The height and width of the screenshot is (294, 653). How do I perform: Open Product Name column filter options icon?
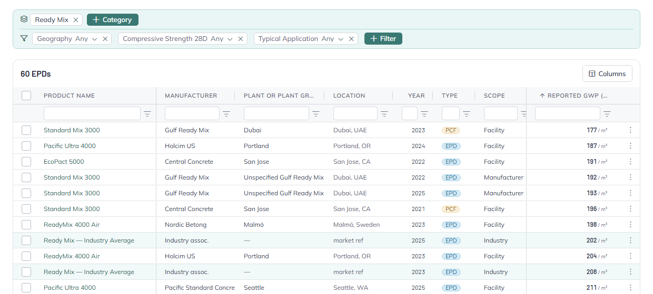[147, 114]
